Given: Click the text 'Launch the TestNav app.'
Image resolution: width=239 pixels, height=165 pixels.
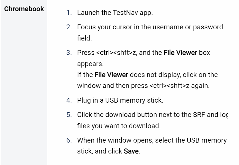Looking at the screenshot, I should [x=115, y=13].
